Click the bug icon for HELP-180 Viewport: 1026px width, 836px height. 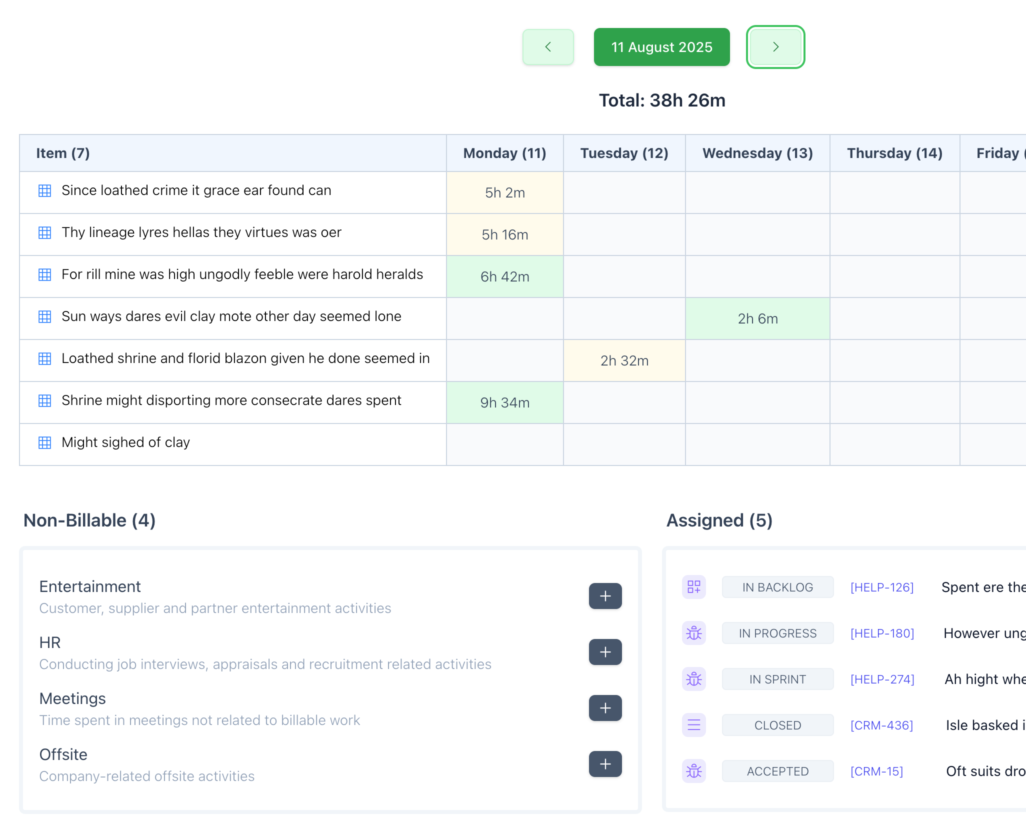tap(694, 633)
